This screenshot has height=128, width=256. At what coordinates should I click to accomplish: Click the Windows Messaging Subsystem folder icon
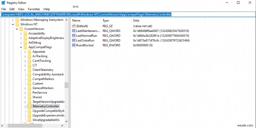[x=17, y=20]
